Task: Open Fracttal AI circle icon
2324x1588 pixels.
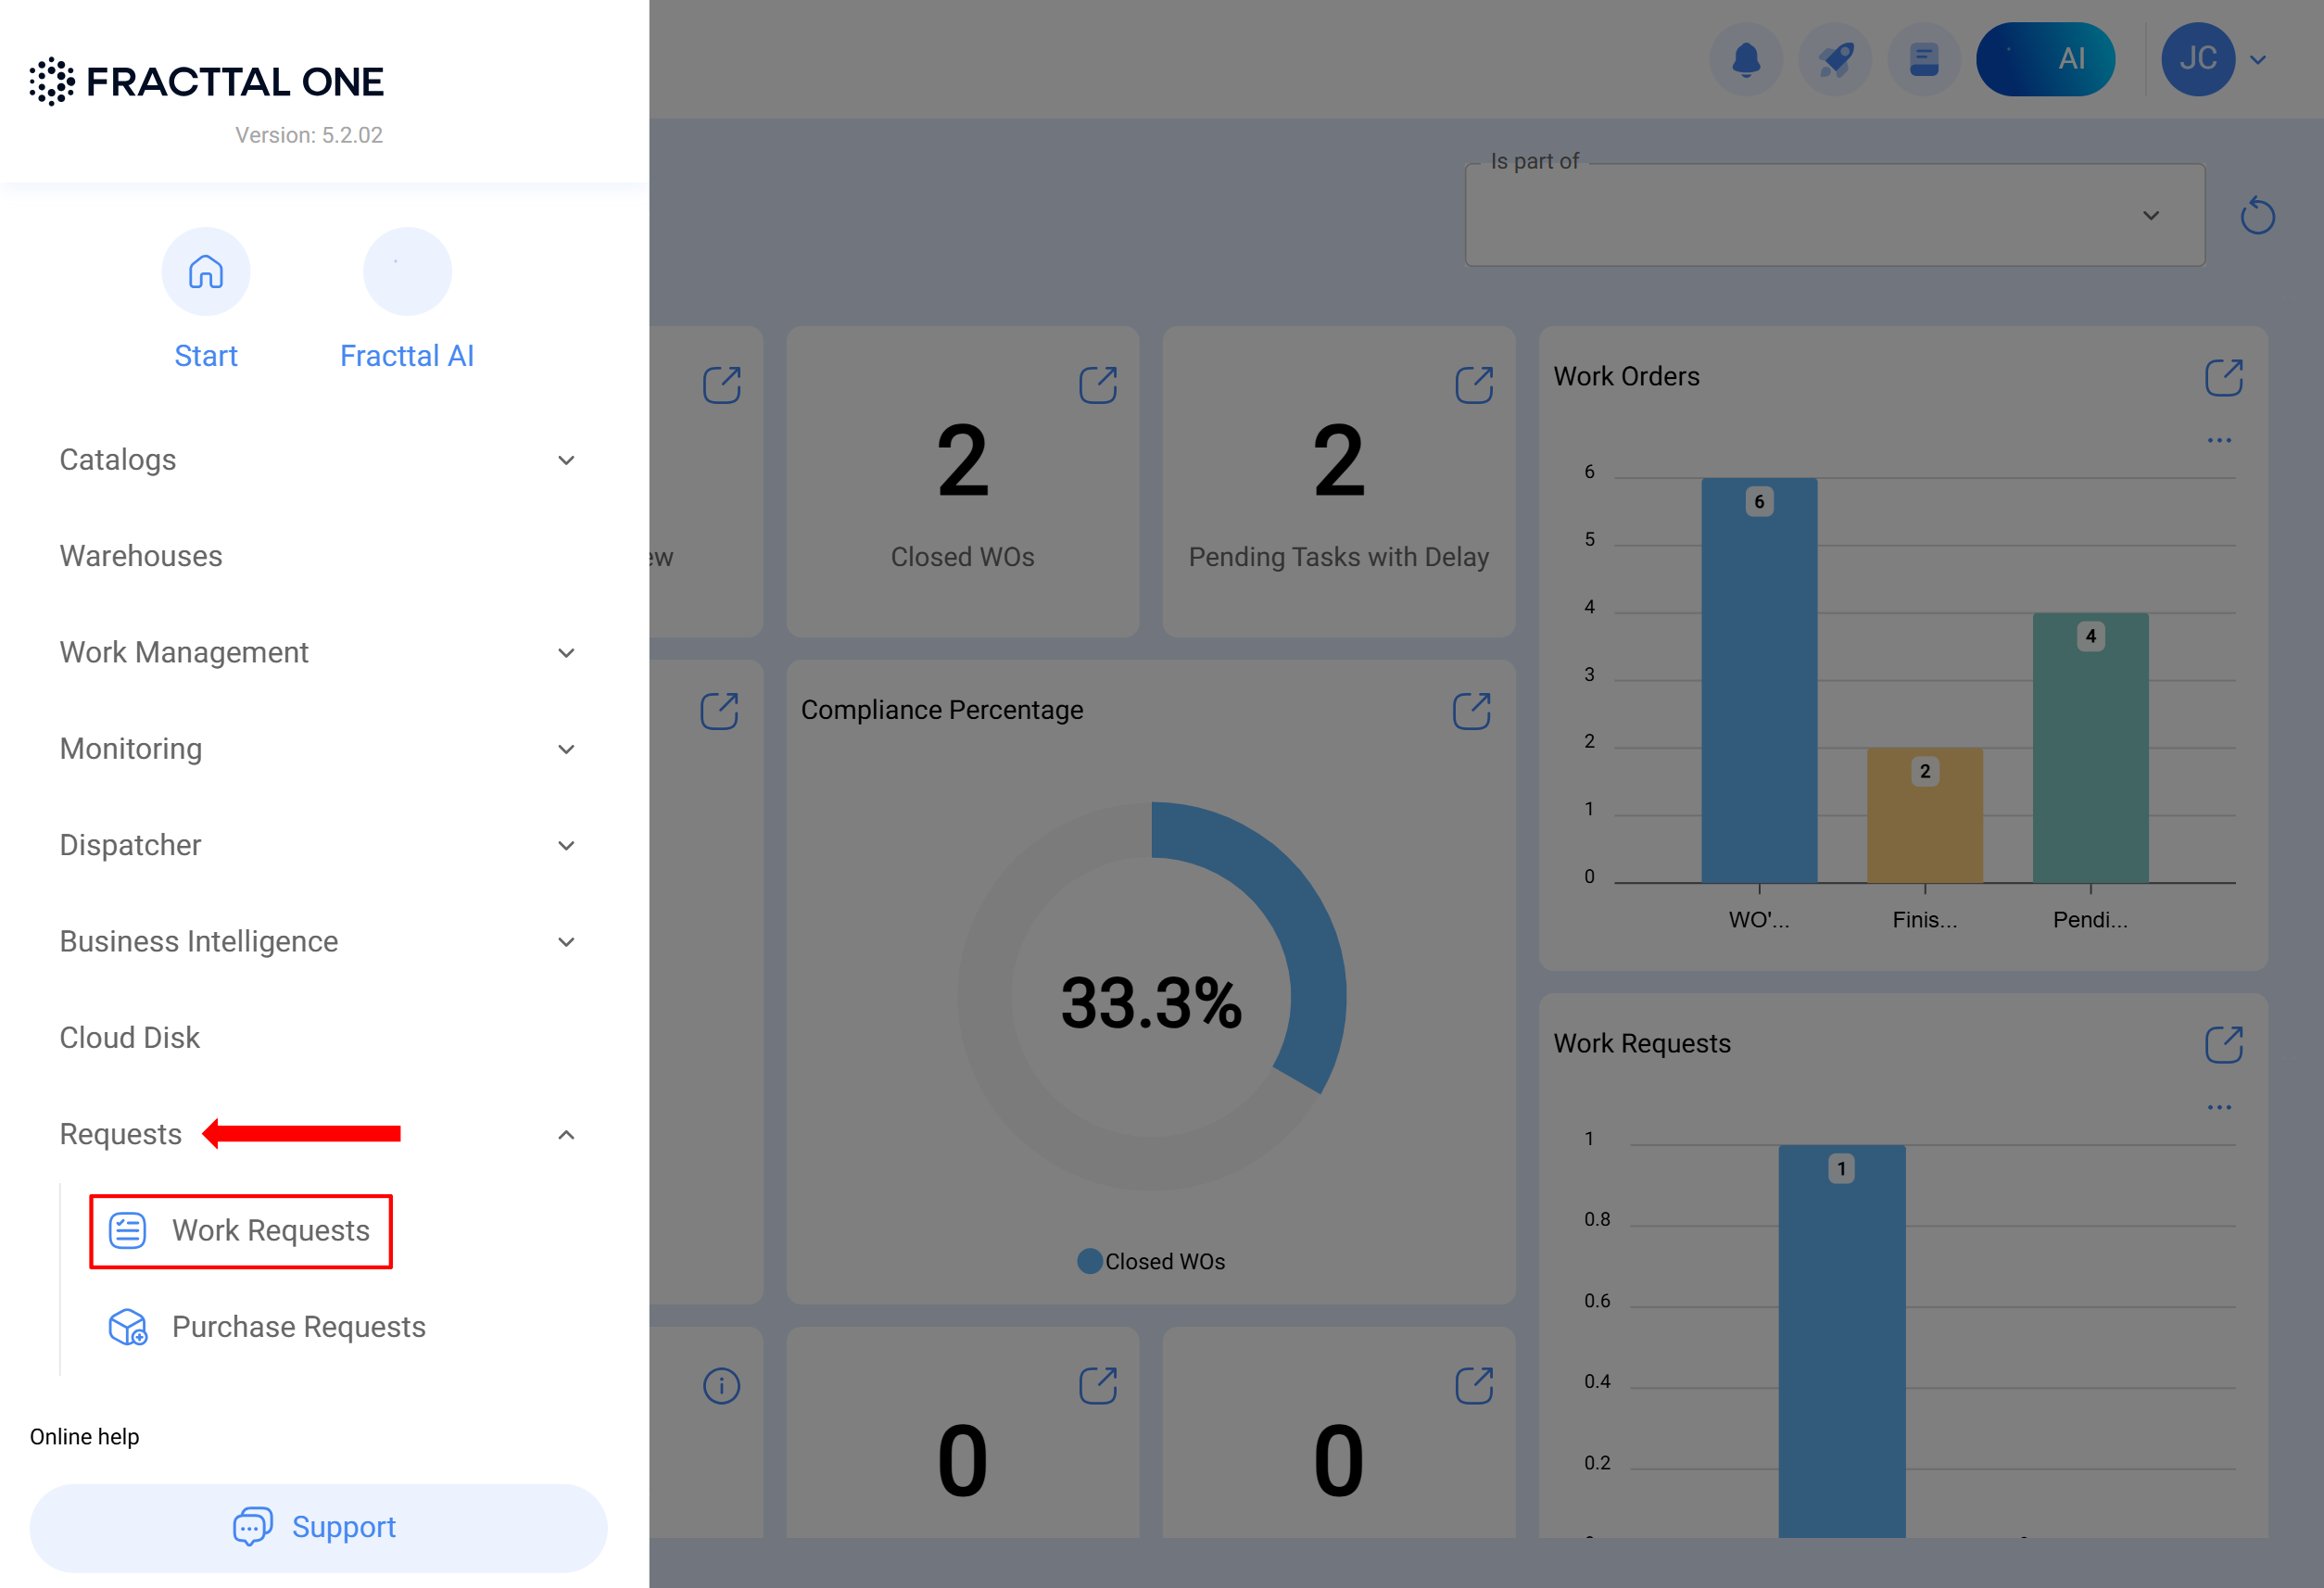Action: point(407,272)
